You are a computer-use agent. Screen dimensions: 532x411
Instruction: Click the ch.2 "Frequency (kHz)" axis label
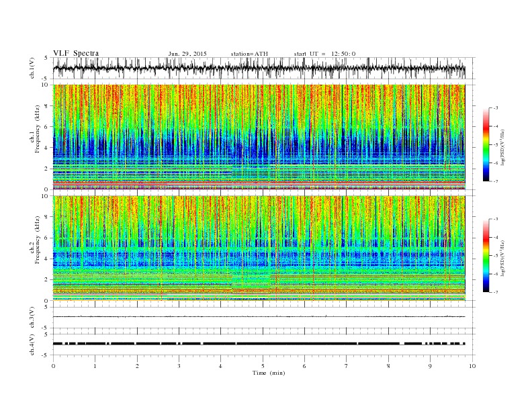(x=37, y=240)
